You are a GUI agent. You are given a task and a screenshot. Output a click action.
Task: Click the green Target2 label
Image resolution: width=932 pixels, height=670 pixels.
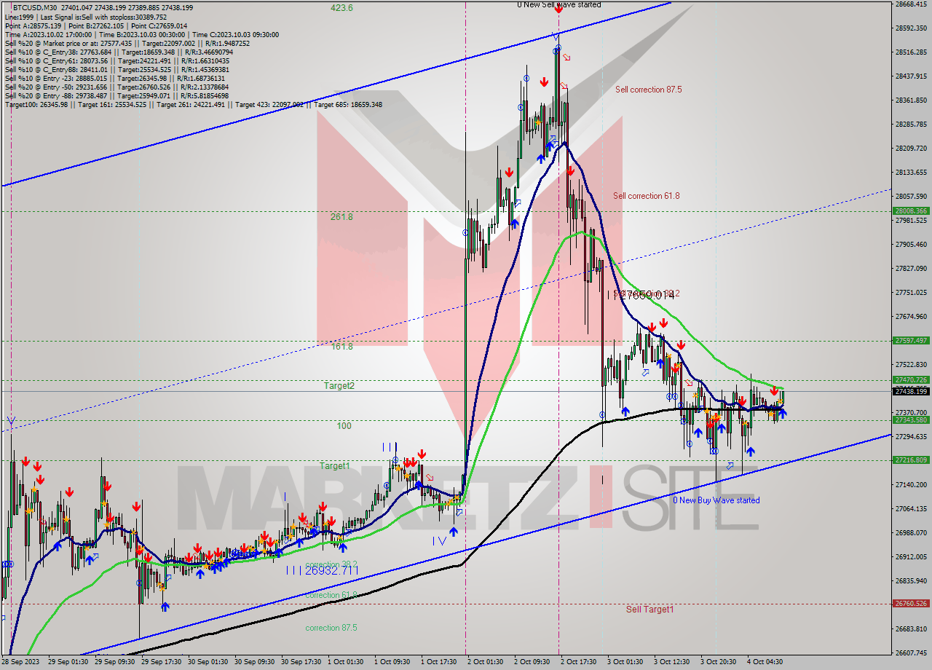click(x=339, y=386)
